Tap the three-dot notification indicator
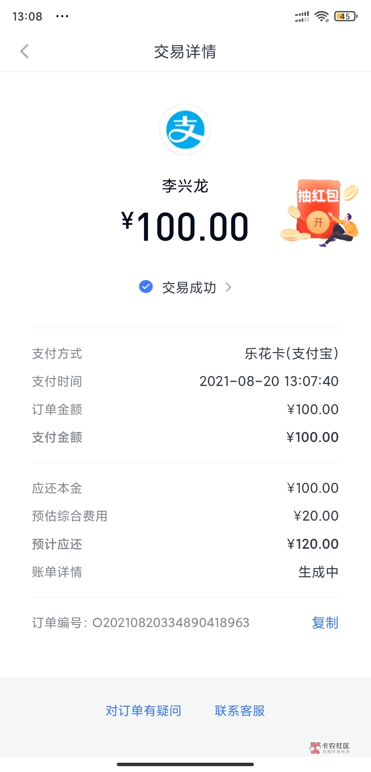This screenshot has height=772, width=371. point(62,16)
